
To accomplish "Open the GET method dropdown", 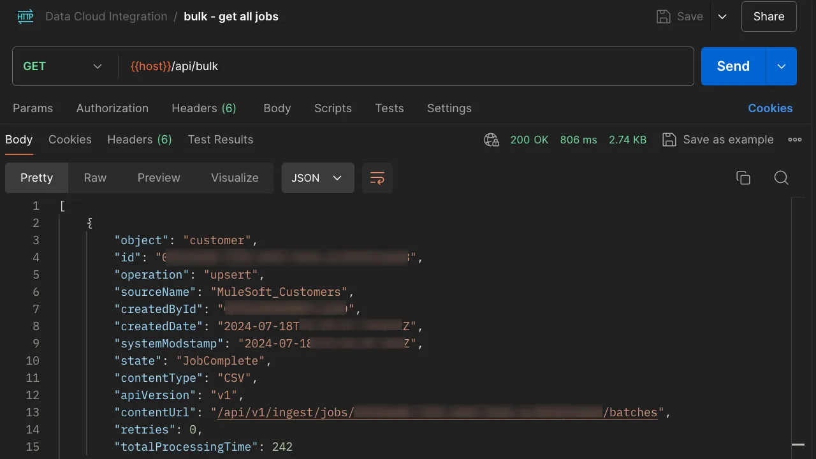I will (x=62, y=66).
